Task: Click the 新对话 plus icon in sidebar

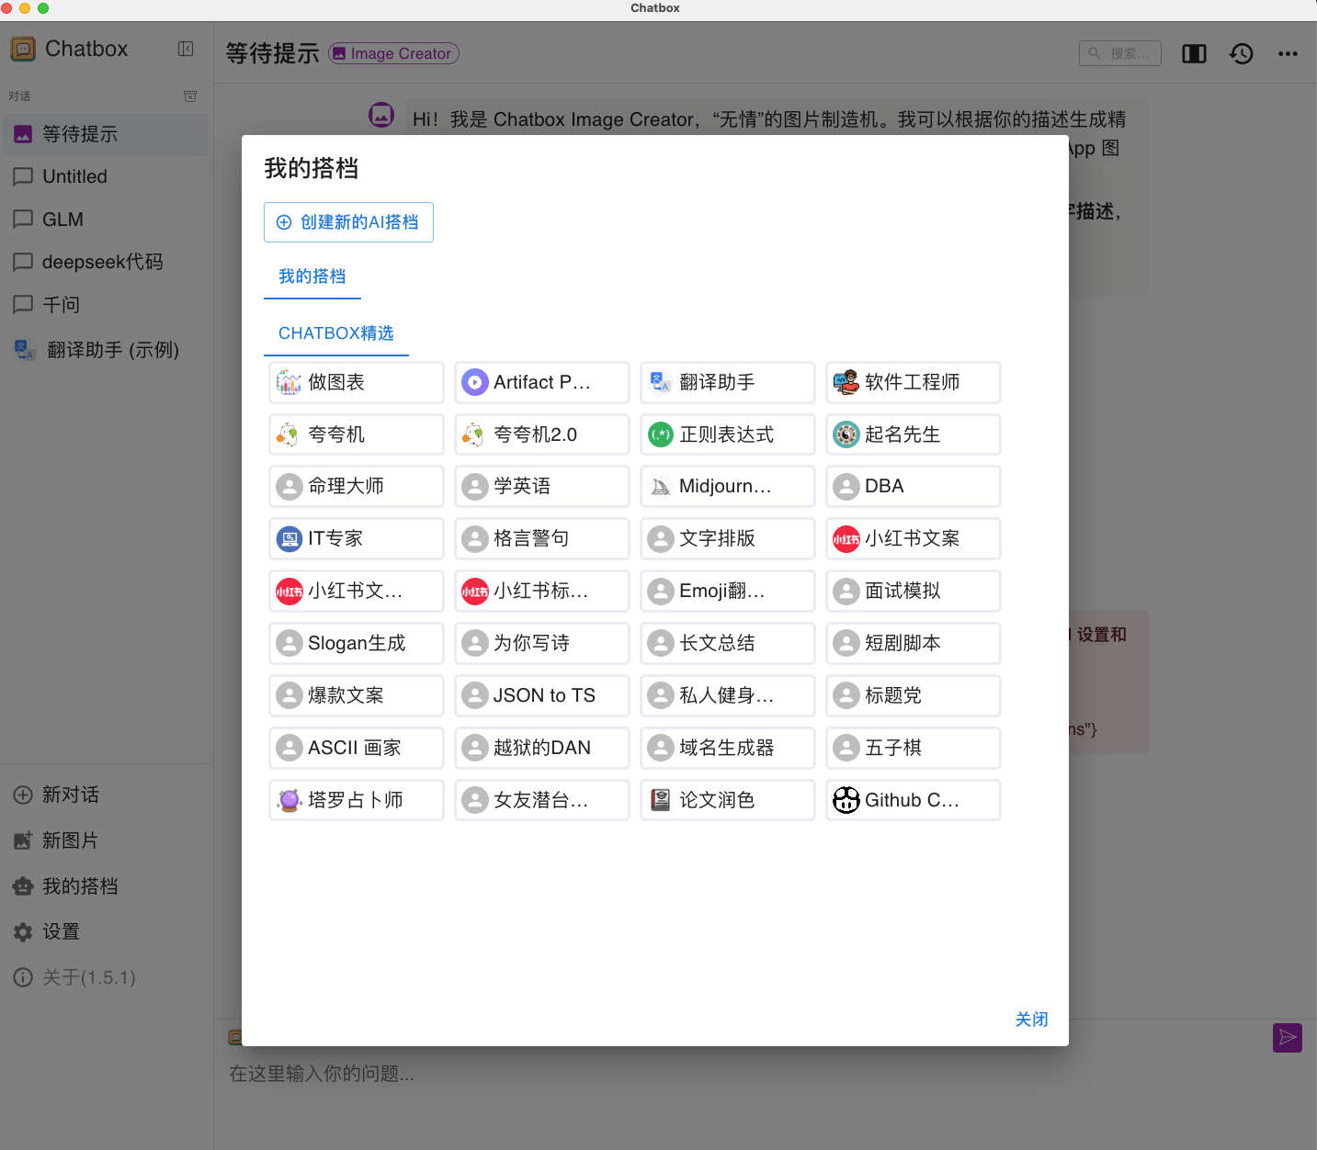Action: [x=23, y=795]
